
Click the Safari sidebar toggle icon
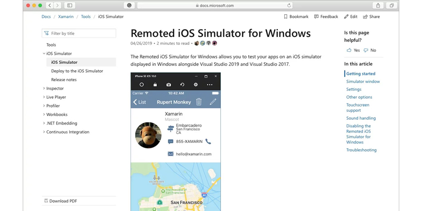point(70,5)
